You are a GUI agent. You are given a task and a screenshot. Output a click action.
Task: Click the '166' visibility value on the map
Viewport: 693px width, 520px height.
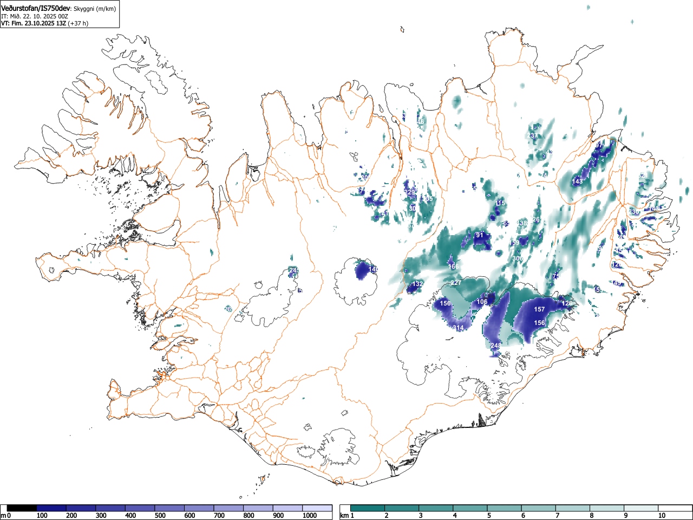[x=453, y=266]
